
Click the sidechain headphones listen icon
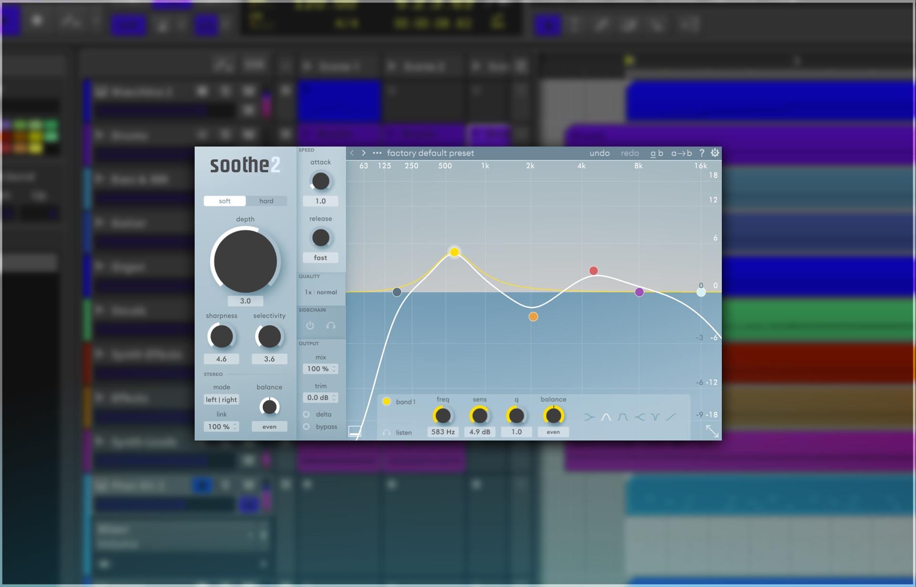(331, 325)
